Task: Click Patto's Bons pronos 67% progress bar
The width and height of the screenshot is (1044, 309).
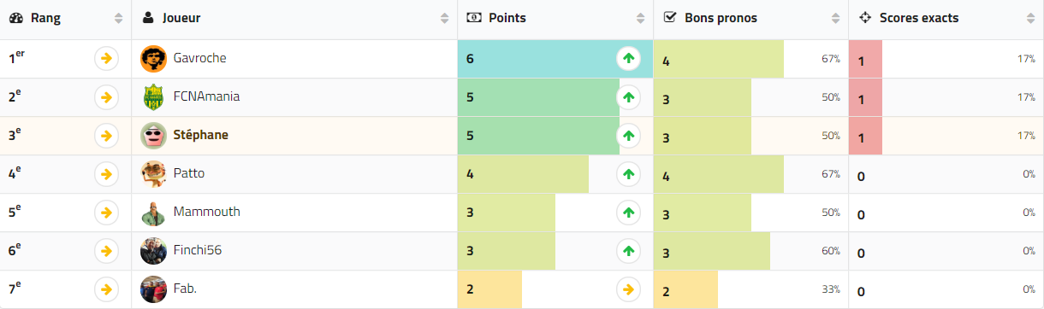Action: pyautogui.click(x=719, y=174)
